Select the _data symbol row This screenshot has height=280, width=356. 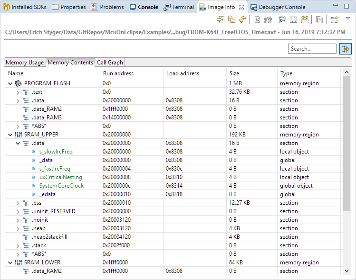tap(173, 160)
